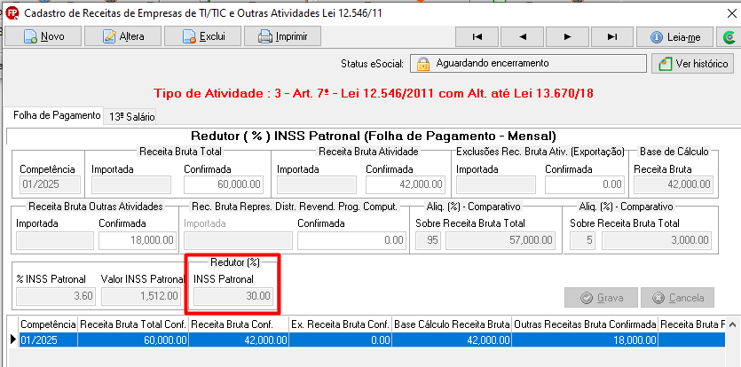Select Receita Bruta Total Confirmada field
This screenshot has width=741, height=367.
(x=223, y=184)
